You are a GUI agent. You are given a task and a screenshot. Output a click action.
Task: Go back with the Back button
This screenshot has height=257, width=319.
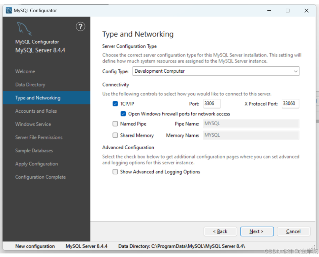click(x=220, y=231)
